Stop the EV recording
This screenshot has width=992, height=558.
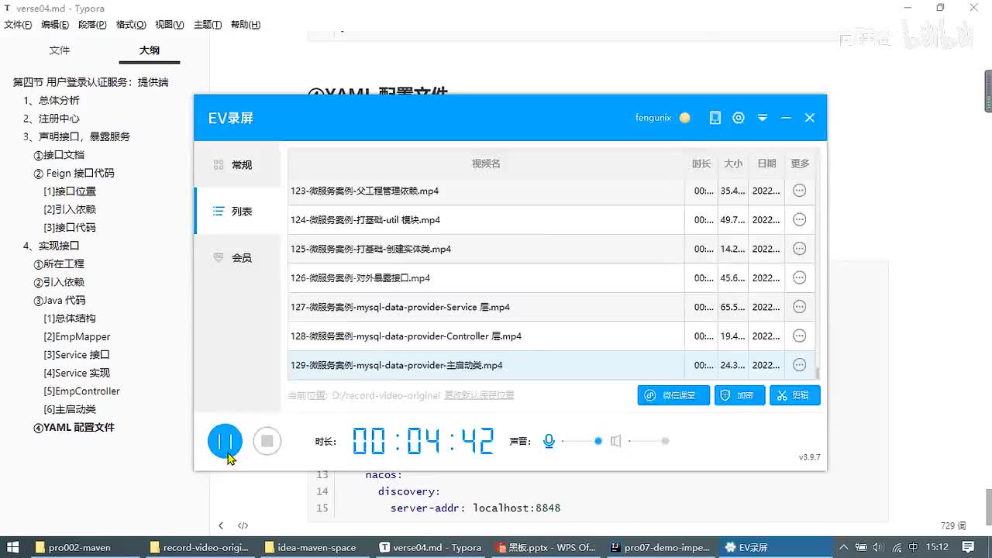click(267, 441)
